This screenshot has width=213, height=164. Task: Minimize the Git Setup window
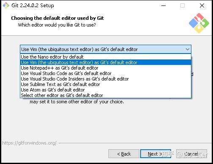[163, 5]
